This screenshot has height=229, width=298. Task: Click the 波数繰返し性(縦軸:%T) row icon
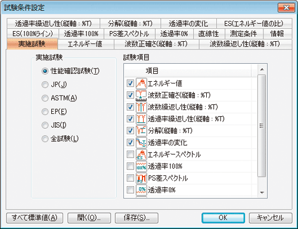(x=141, y=107)
